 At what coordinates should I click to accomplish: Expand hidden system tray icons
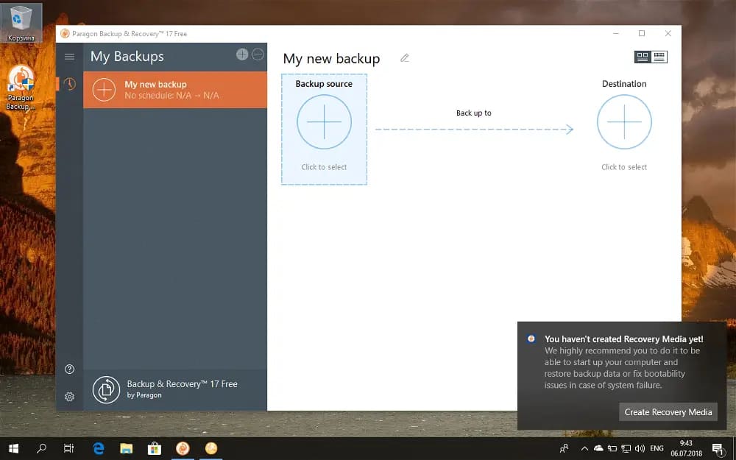tap(584, 449)
